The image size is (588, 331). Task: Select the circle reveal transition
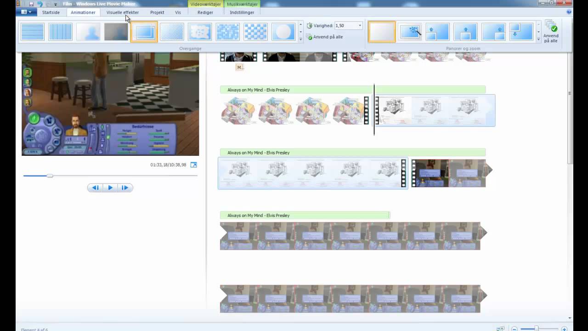(x=283, y=32)
